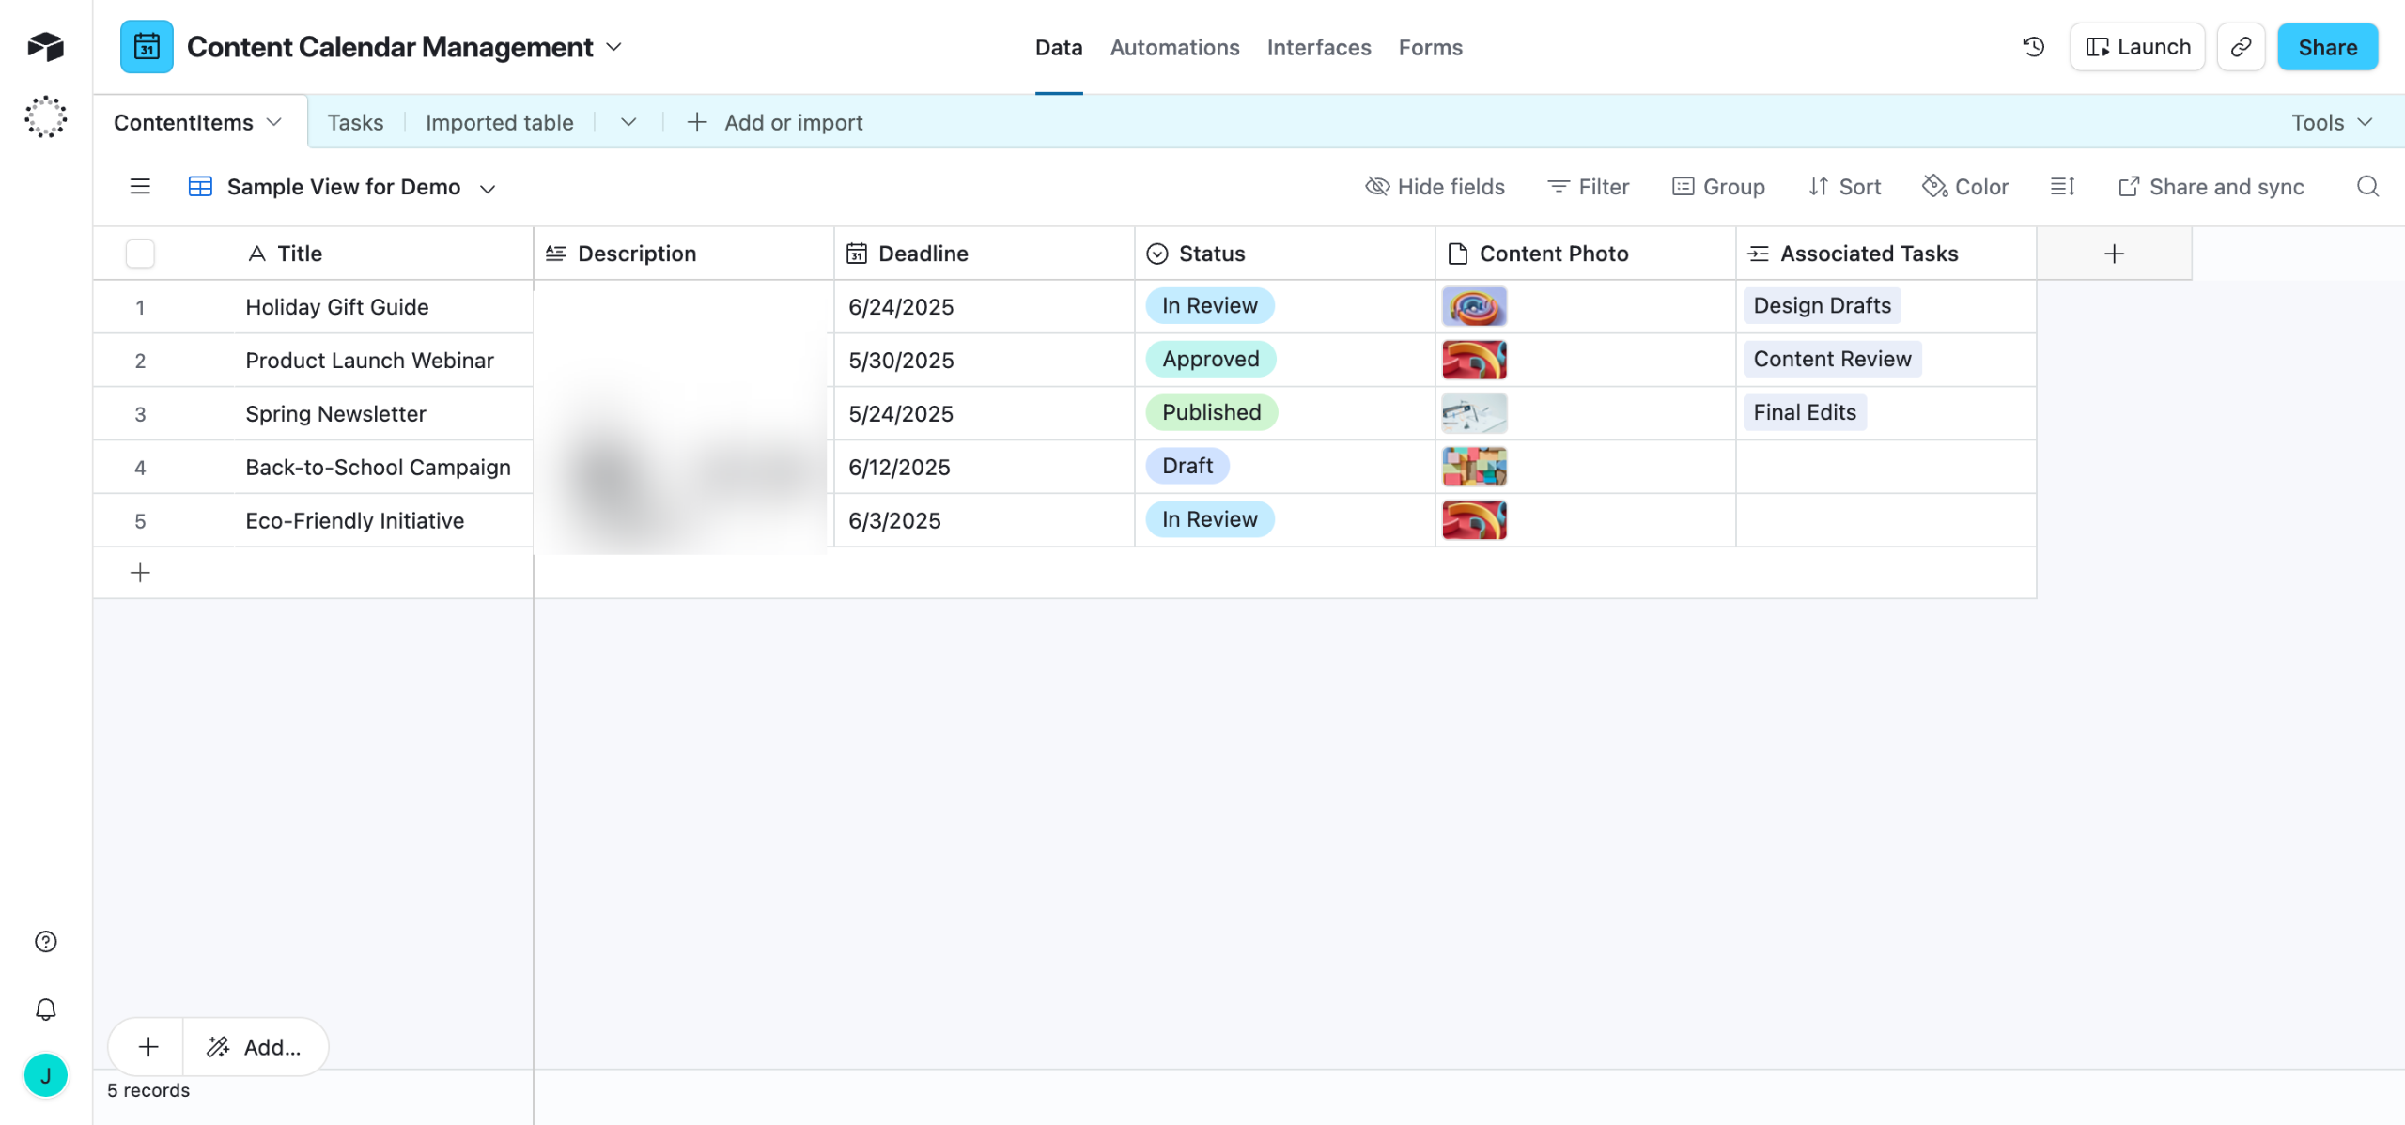This screenshot has width=2405, height=1125.
Task: Expand the Content Calendar Management base menu
Action: [614, 47]
